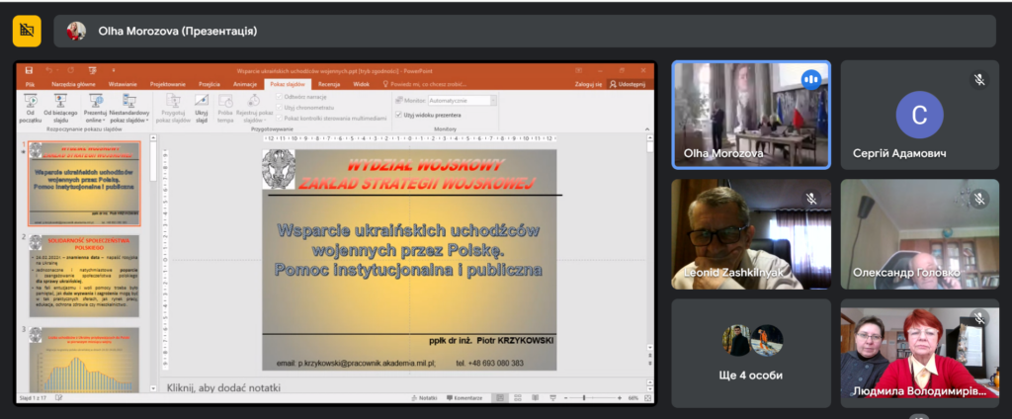Viewport: 1012px width, 419px height.
Task: Open the Recenzja ribbon tab
Action: (x=329, y=85)
